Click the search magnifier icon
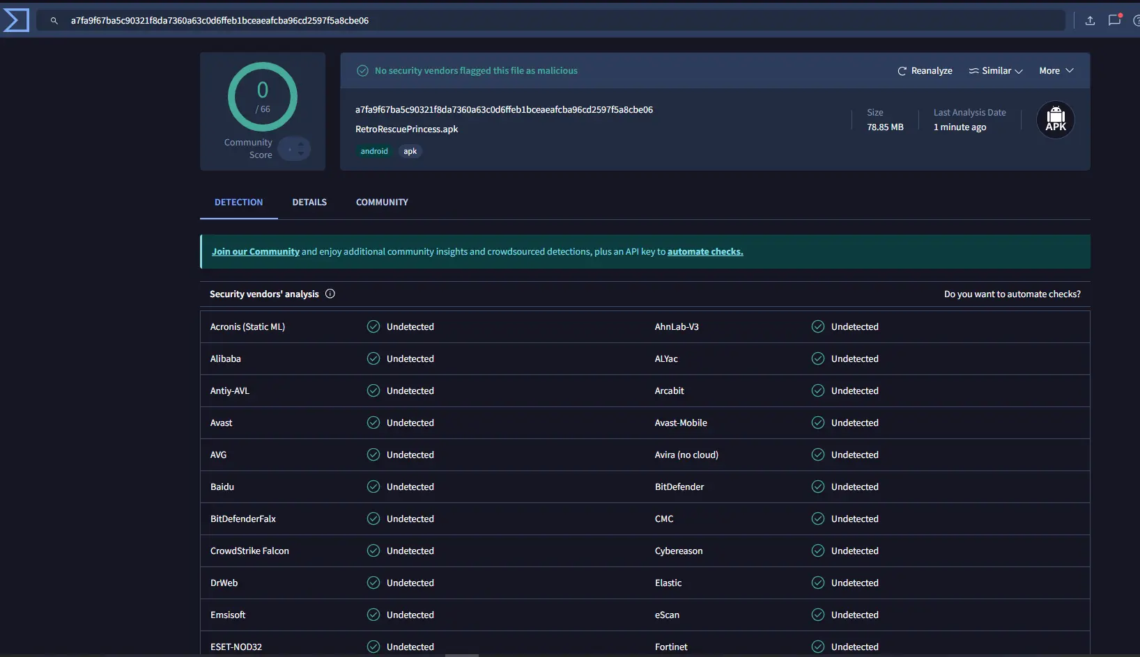This screenshot has width=1140, height=657. [54, 21]
